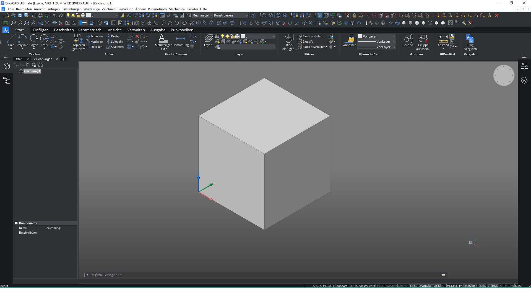Open the layer 0 dropdown in Layer panel

274,36
